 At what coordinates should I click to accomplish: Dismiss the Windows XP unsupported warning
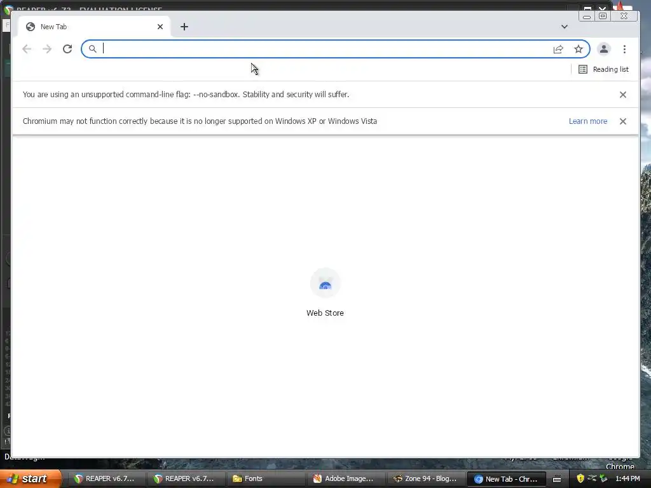623,121
